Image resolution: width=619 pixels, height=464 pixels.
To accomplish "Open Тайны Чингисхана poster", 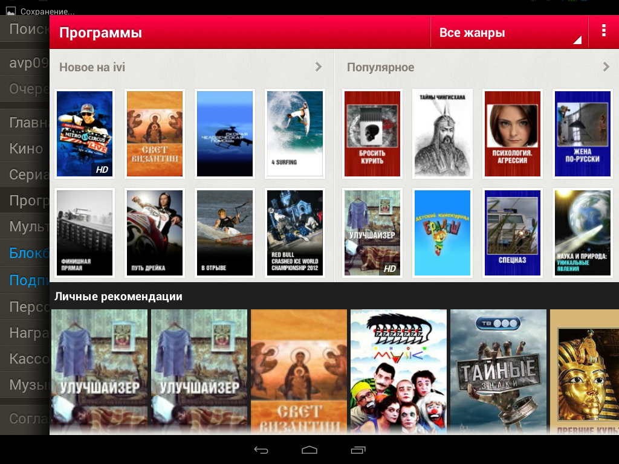I will 442,134.
